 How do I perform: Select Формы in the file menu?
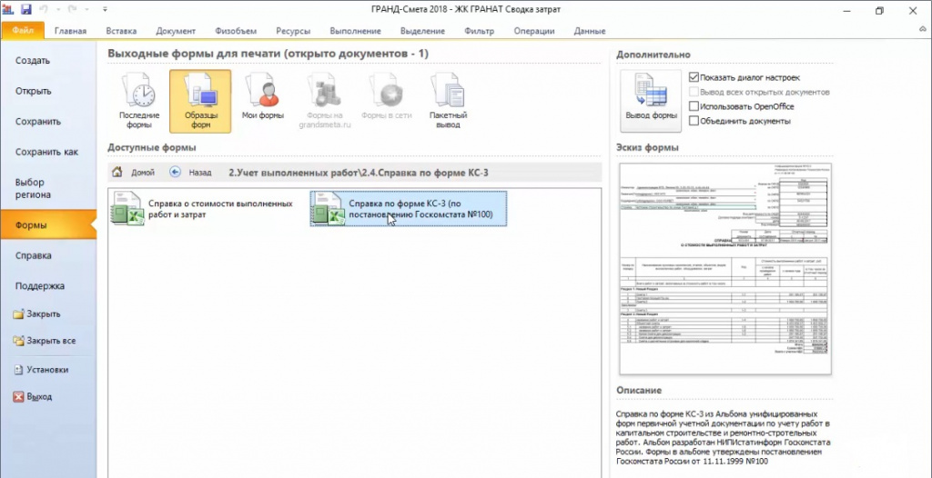48,225
